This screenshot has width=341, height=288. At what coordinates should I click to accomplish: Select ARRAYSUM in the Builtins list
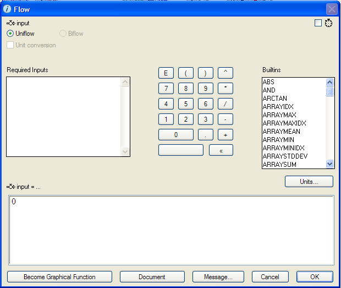pos(279,165)
